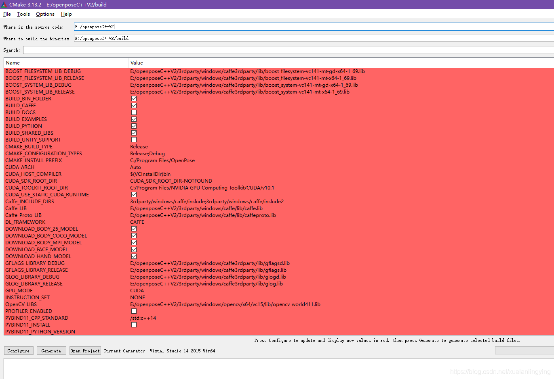This screenshot has height=379, width=554.
Task: Toggle the BUILD_CAFFE checkbox
Action: 134,106
